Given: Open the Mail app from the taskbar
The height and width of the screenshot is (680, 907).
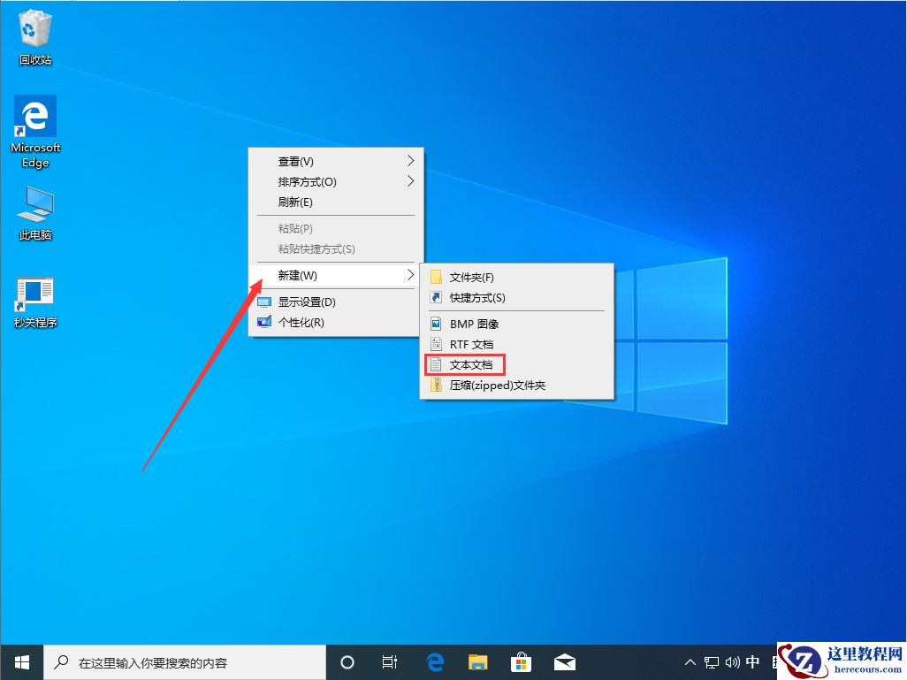Looking at the screenshot, I should pos(565,661).
